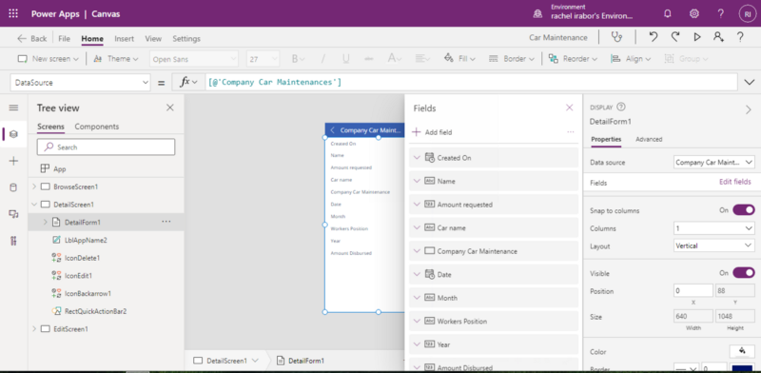Open the Media icon in left rail
761x373 pixels.
[13, 214]
